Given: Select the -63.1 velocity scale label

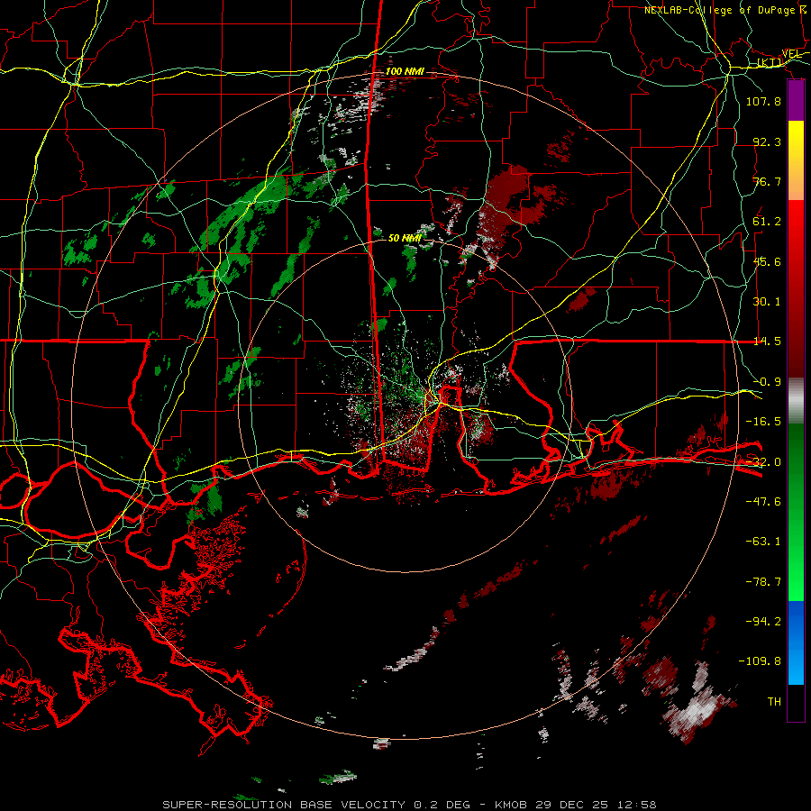Looking at the screenshot, I should click(763, 542).
